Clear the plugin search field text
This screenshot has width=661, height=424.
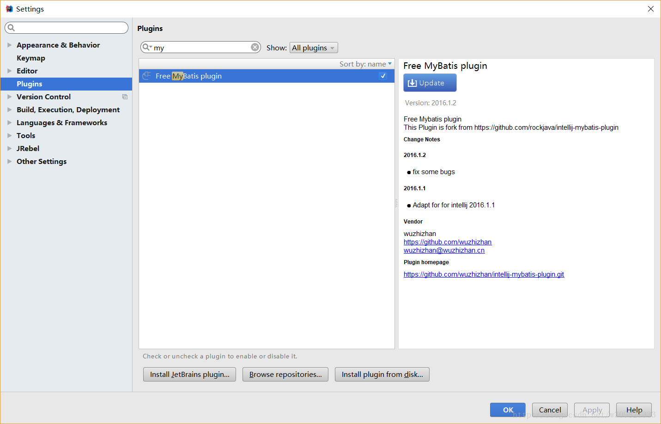[x=255, y=47]
